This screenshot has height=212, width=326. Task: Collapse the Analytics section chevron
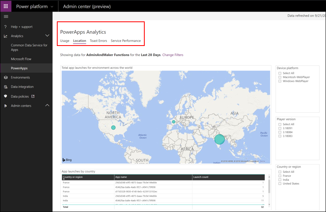(x=47, y=36)
